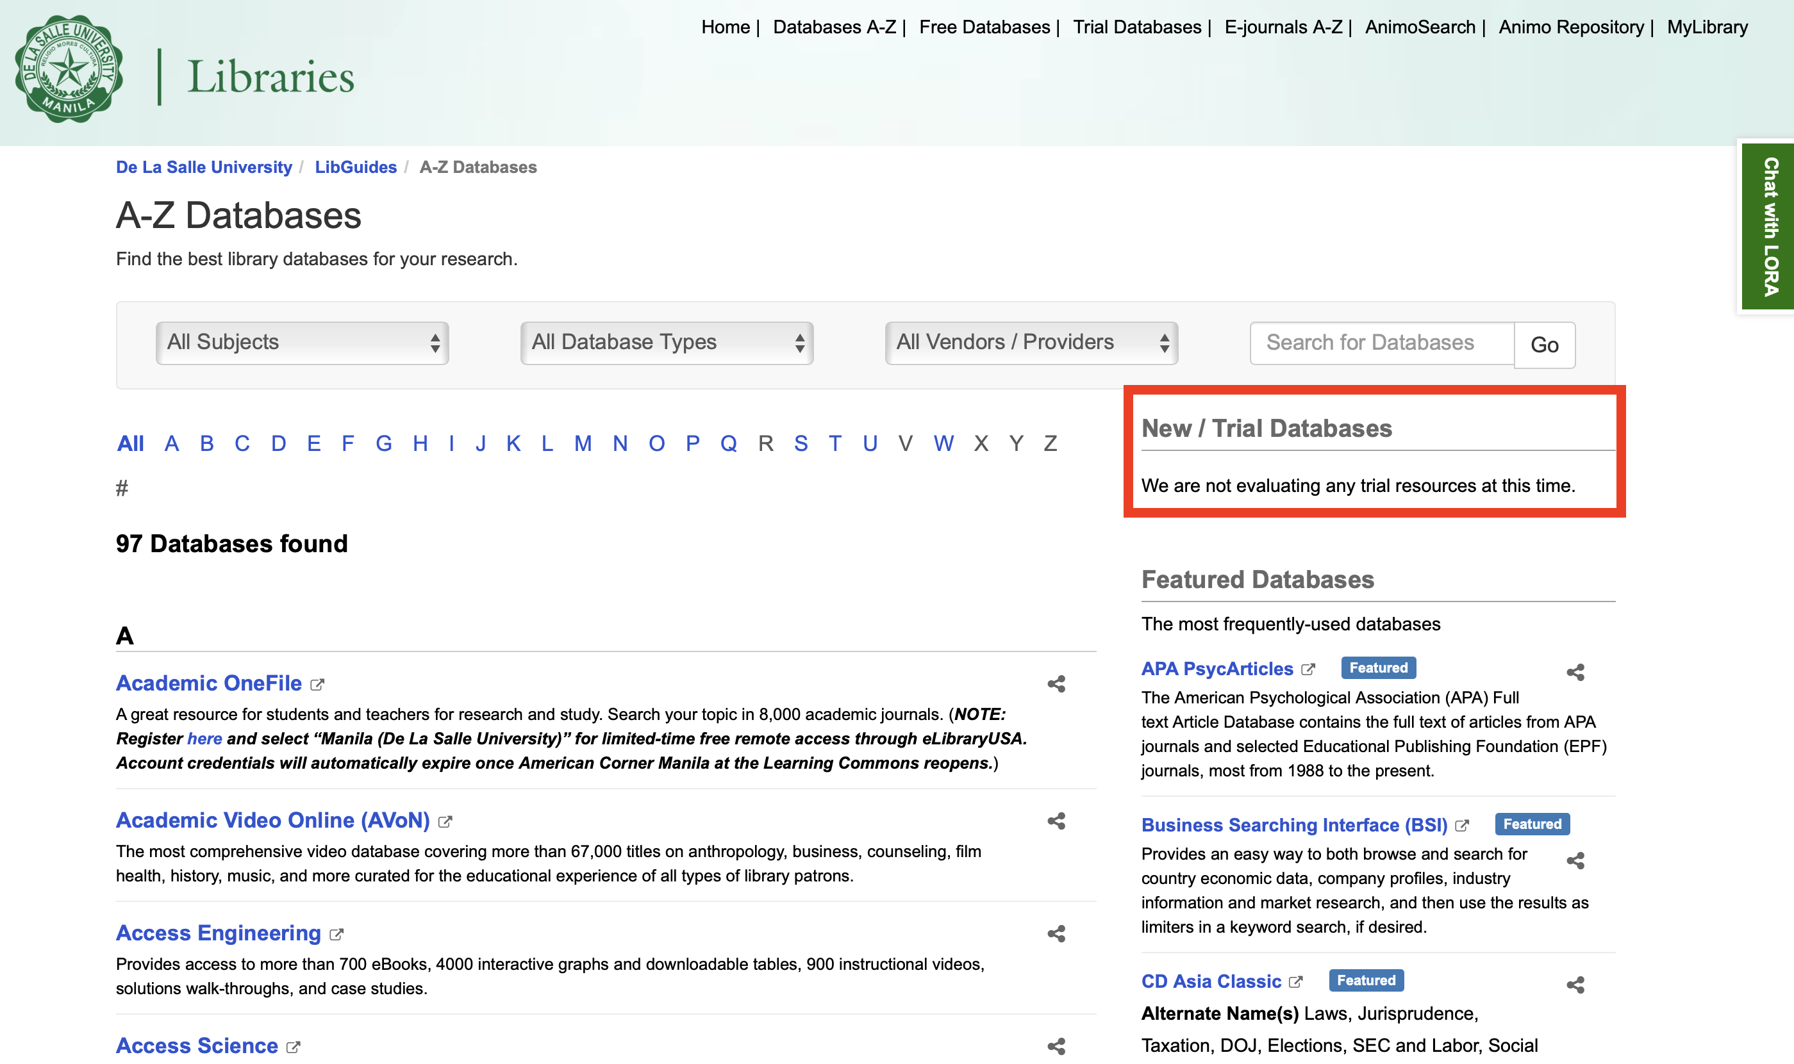Open Databases A-Z in top navigation

pyautogui.click(x=835, y=28)
